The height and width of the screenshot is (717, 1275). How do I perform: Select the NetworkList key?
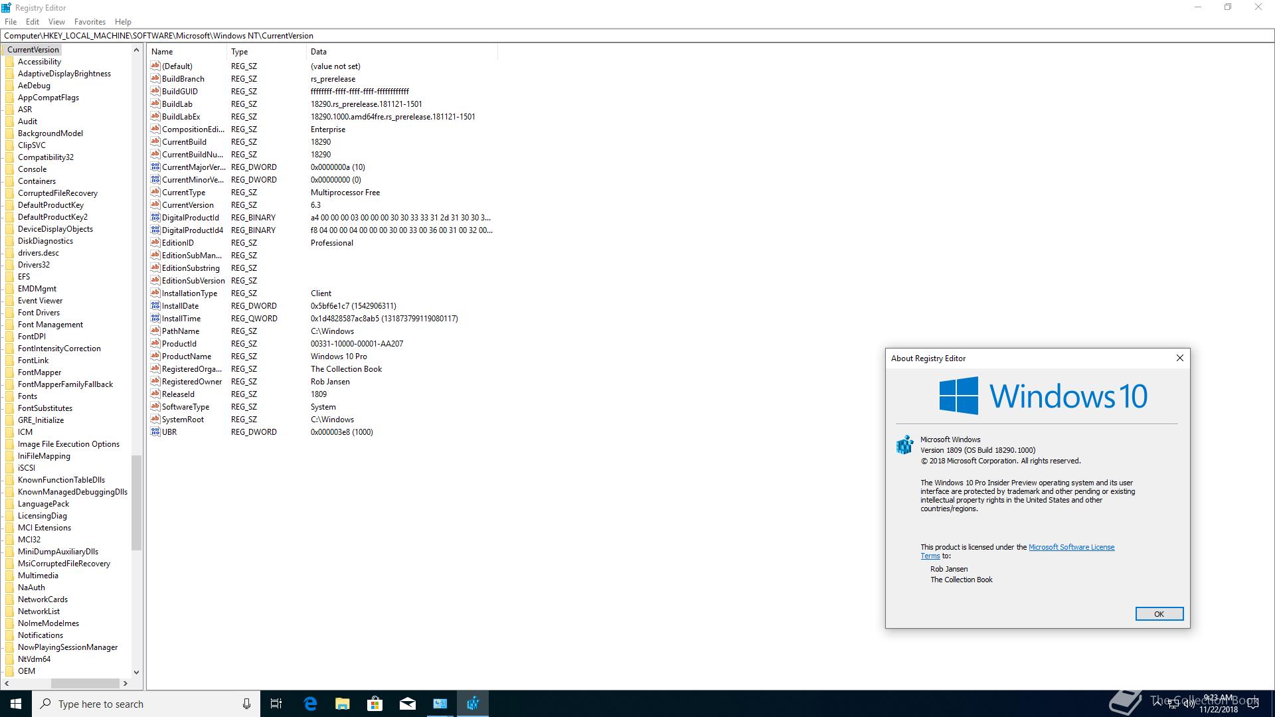[39, 611]
